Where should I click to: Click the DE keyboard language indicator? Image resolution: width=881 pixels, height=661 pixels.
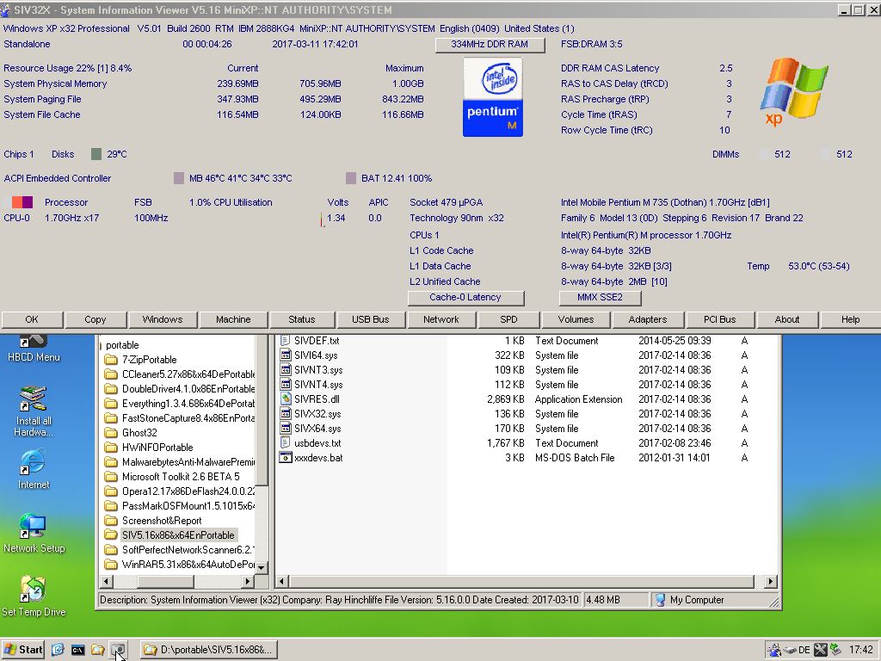click(x=804, y=650)
